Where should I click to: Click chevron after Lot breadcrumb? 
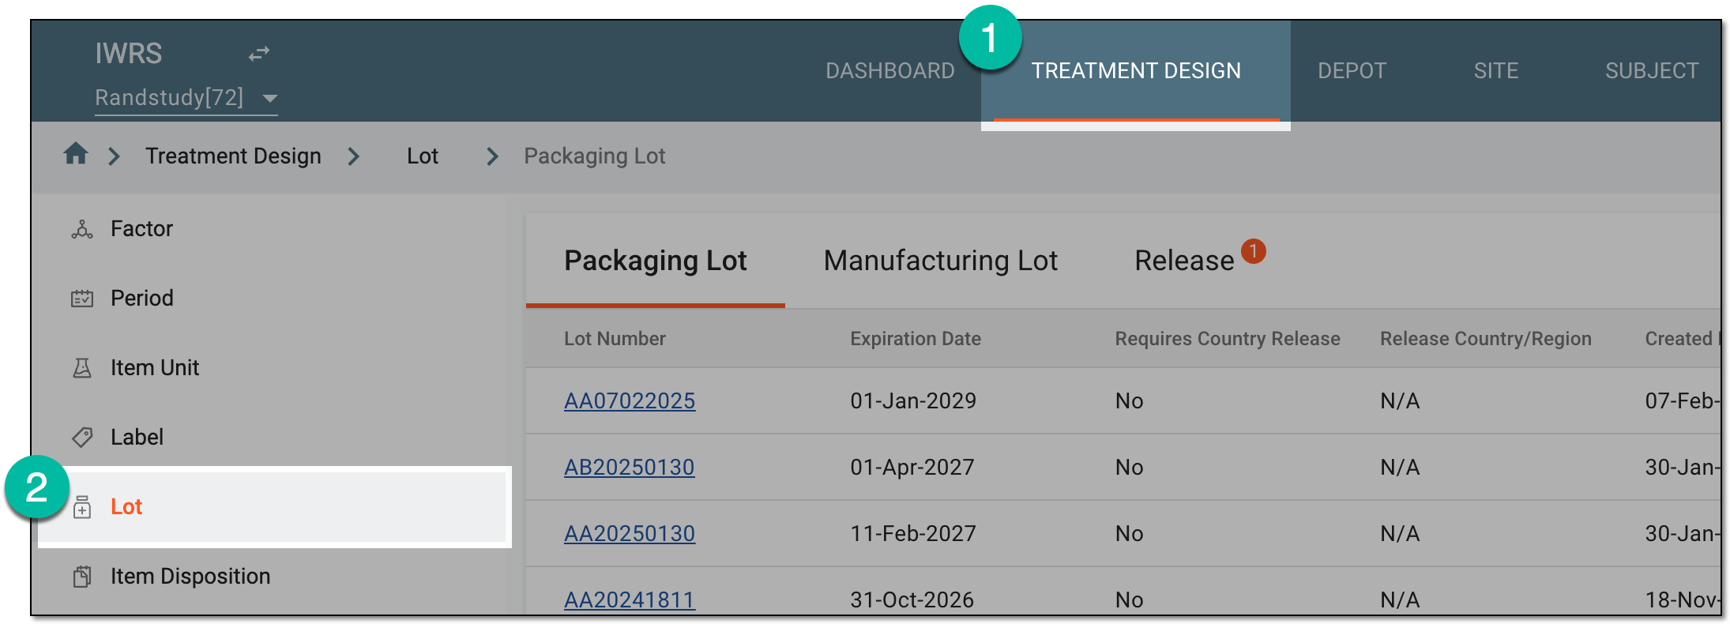(x=492, y=156)
